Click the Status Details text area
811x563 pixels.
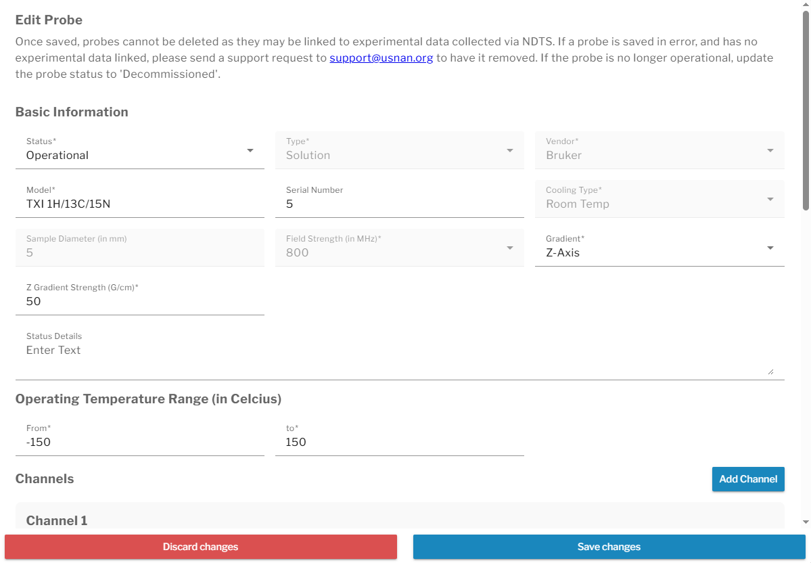click(400, 353)
